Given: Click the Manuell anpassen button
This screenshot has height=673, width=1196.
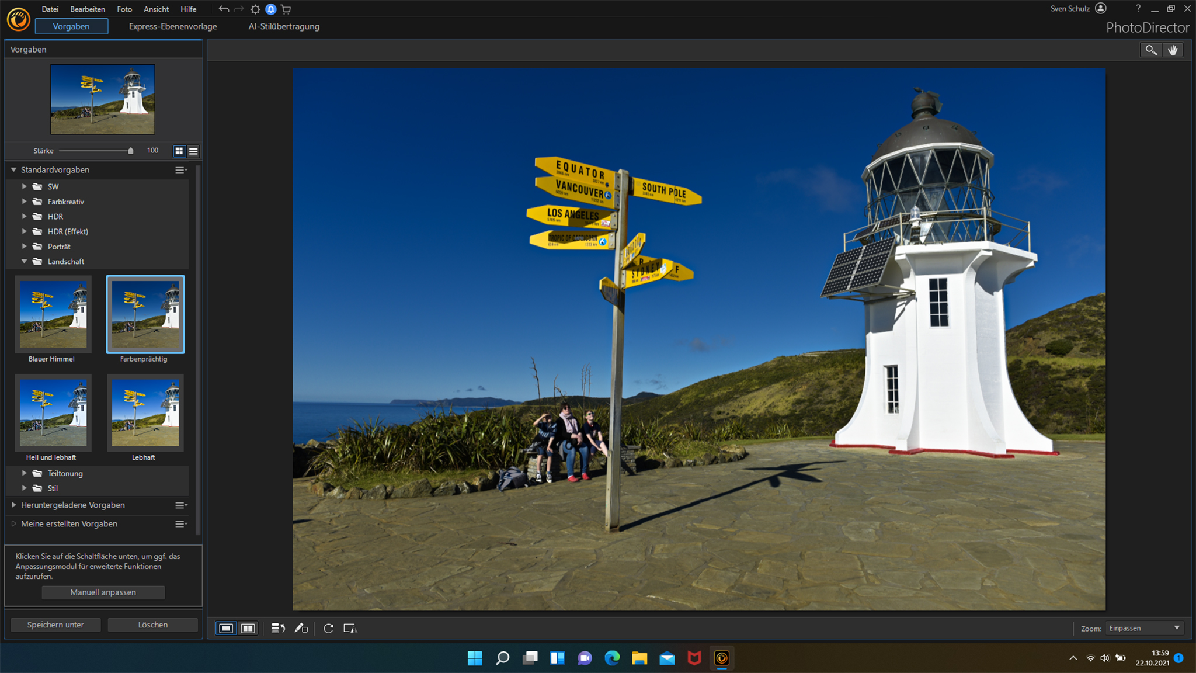Looking at the screenshot, I should pos(103,592).
